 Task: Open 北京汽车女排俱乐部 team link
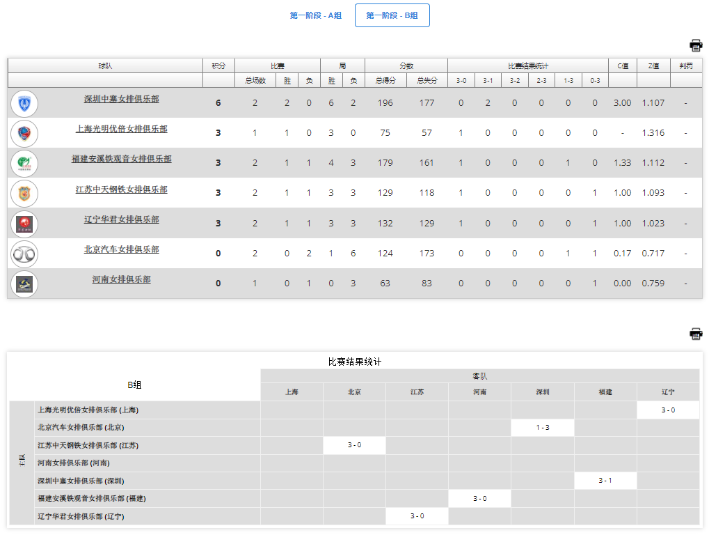[x=122, y=249]
